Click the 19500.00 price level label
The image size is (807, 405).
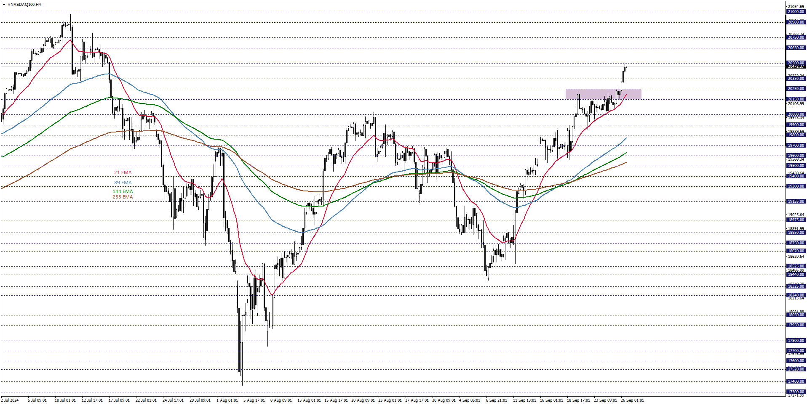[x=796, y=166]
